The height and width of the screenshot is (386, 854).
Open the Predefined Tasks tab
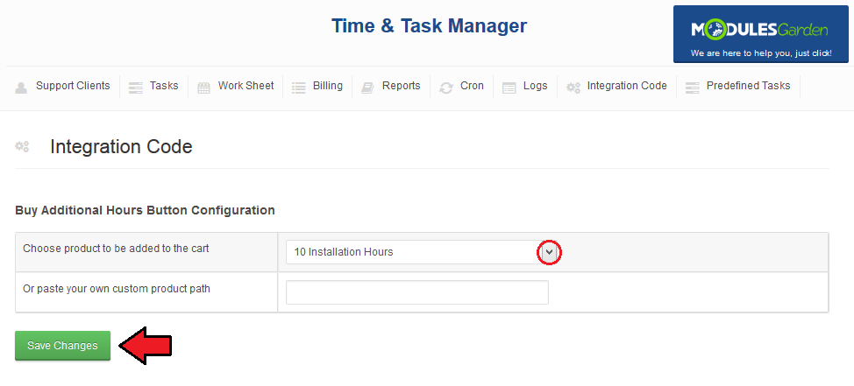(x=748, y=86)
